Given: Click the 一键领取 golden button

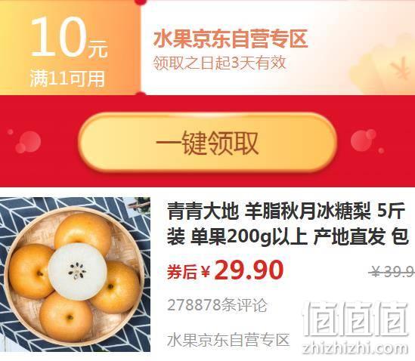Looking at the screenshot, I should tap(208, 143).
